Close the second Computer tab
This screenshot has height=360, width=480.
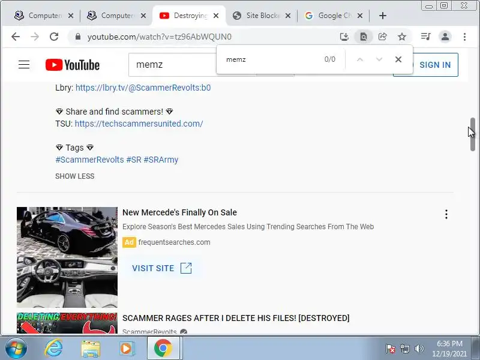coord(143,16)
